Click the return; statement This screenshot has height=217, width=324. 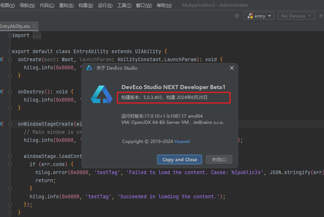pos(45,181)
